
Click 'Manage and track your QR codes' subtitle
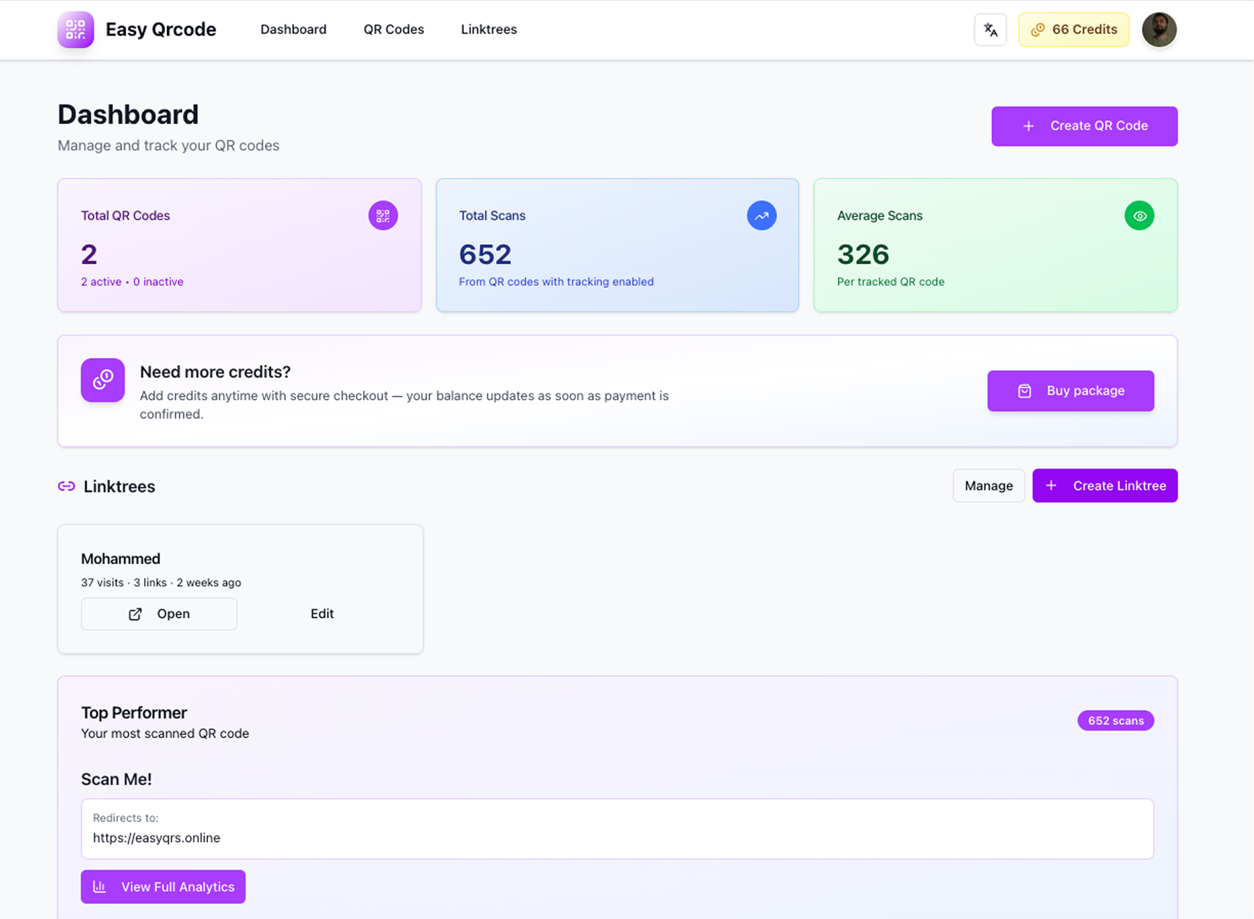[x=169, y=145]
